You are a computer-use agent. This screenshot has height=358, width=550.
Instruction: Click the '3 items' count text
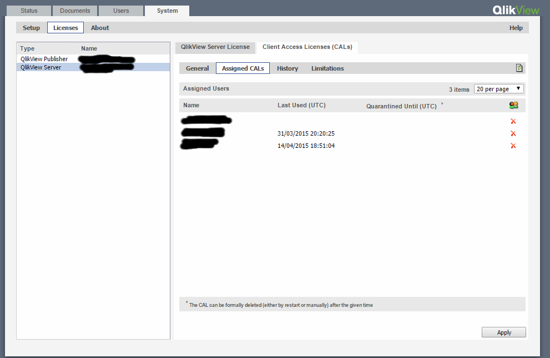pyautogui.click(x=459, y=89)
